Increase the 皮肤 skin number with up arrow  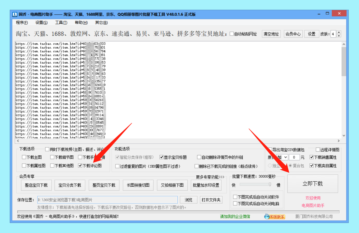point(339,32)
